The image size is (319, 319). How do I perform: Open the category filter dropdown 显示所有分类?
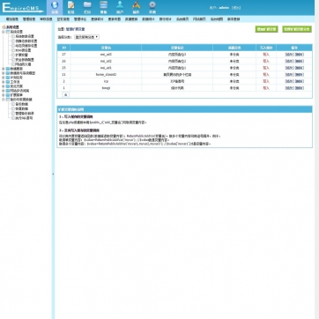click(x=86, y=37)
